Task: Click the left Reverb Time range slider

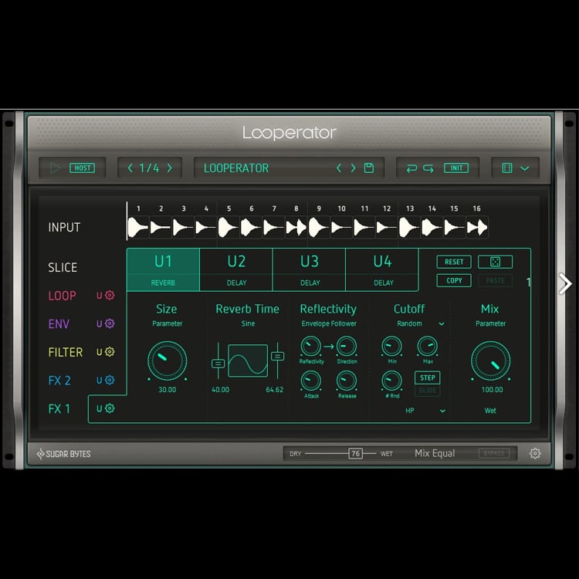Action: [218, 364]
